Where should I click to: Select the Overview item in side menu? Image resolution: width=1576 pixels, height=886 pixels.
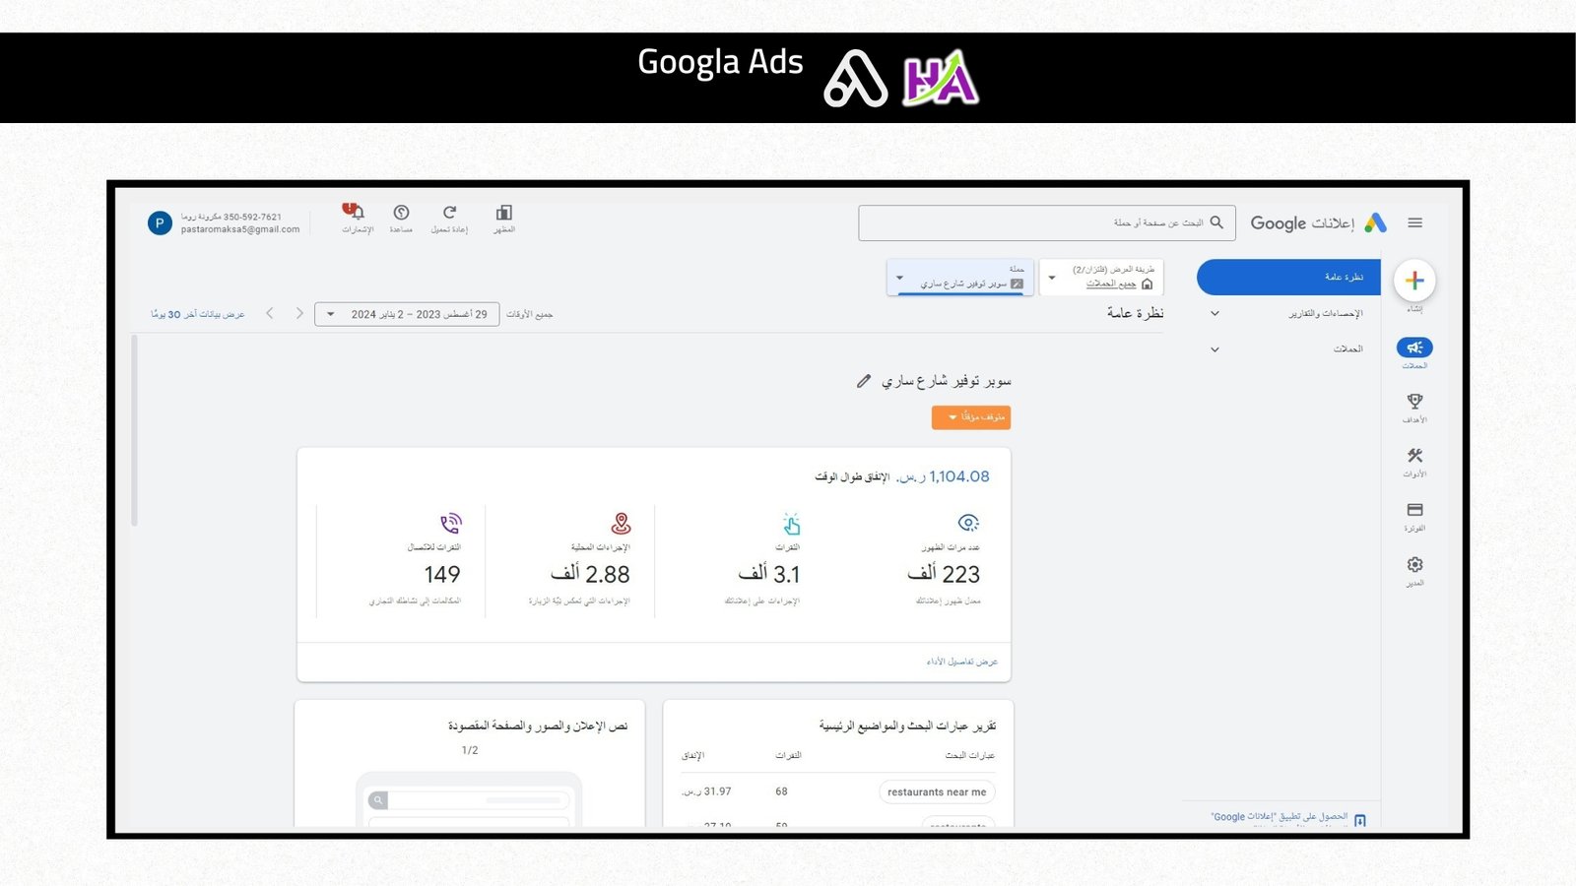pos(1288,278)
